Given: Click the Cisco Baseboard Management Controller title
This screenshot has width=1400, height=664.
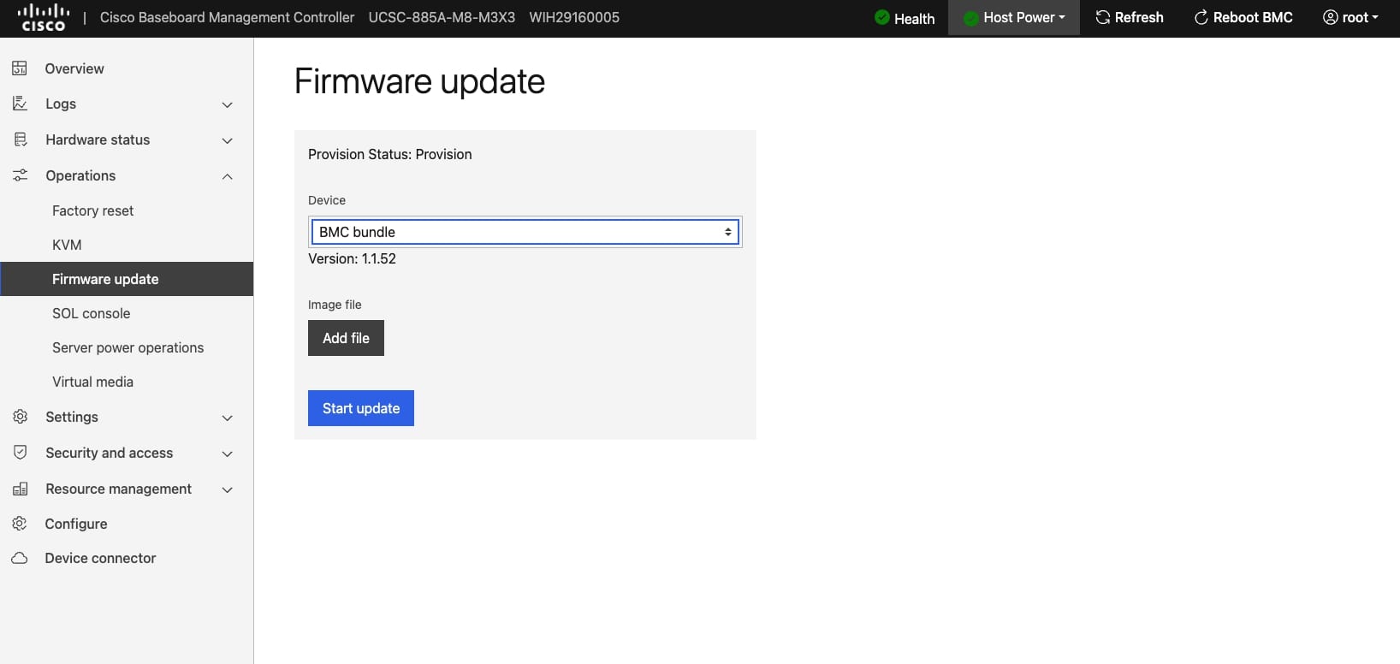Looking at the screenshot, I should [x=227, y=17].
